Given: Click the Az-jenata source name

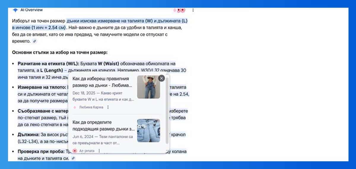Looking at the screenshot, I should pyautogui.click(x=87, y=151).
